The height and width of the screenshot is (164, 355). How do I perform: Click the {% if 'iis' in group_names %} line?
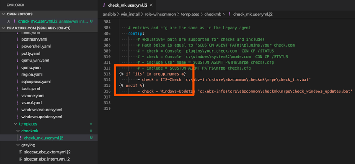pyautogui.click(x=153, y=74)
